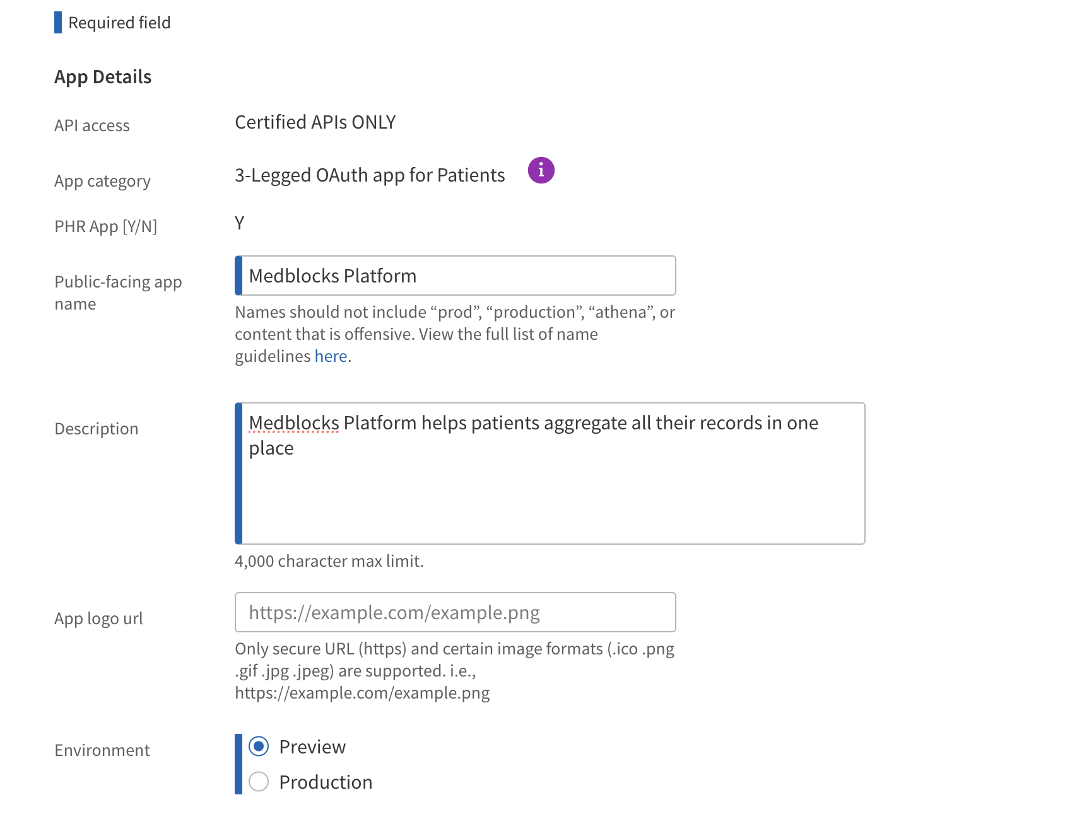Click the App logo url label

coord(98,618)
